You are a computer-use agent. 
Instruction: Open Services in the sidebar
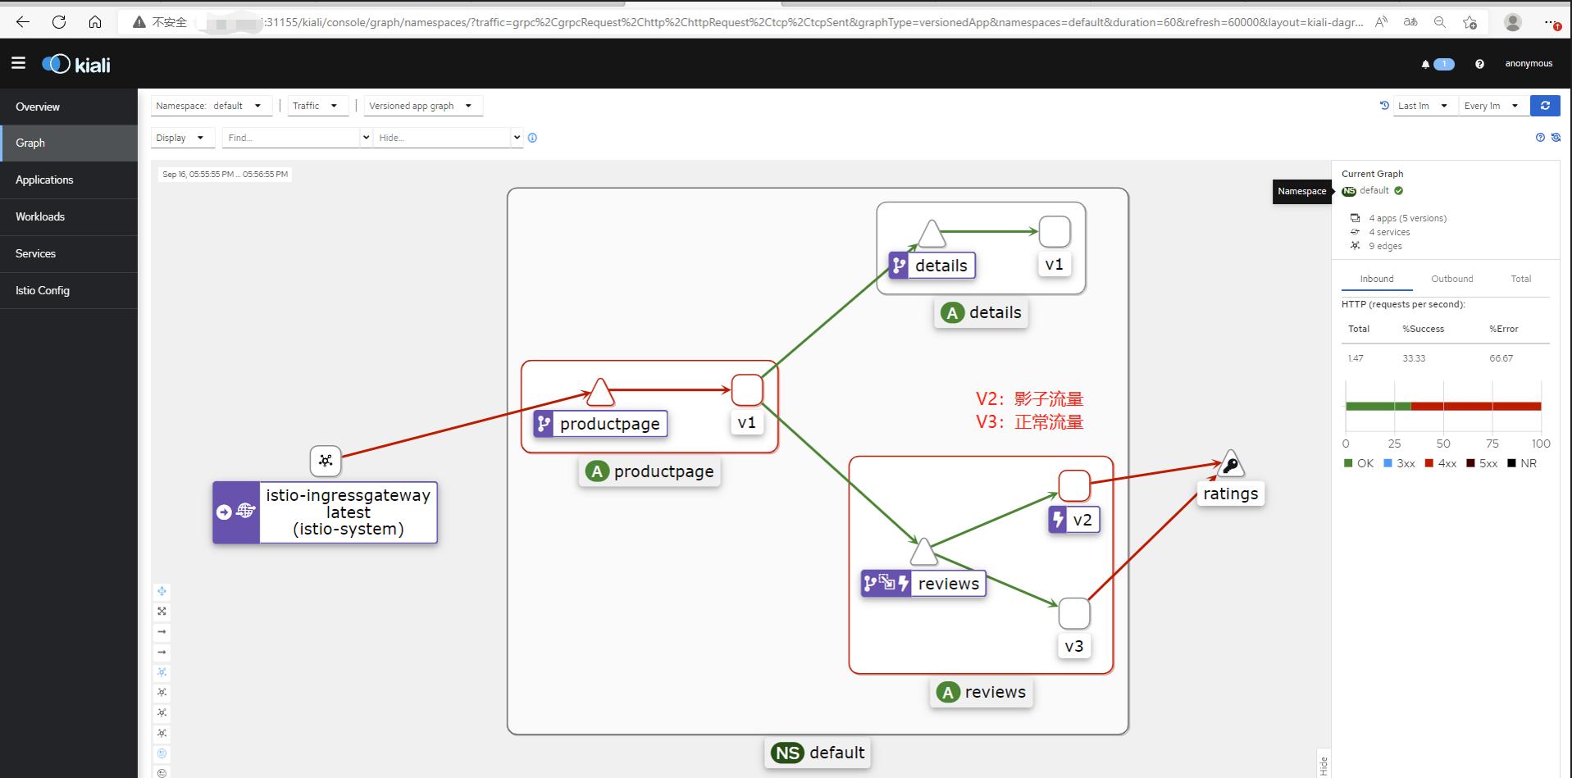(69, 253)
